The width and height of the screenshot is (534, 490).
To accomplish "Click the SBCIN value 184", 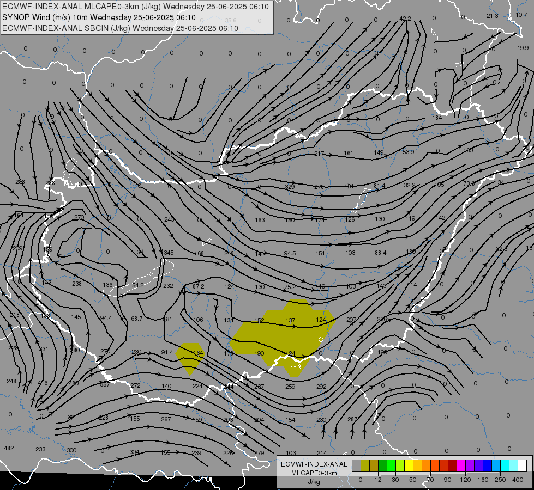I will [437, 118].
